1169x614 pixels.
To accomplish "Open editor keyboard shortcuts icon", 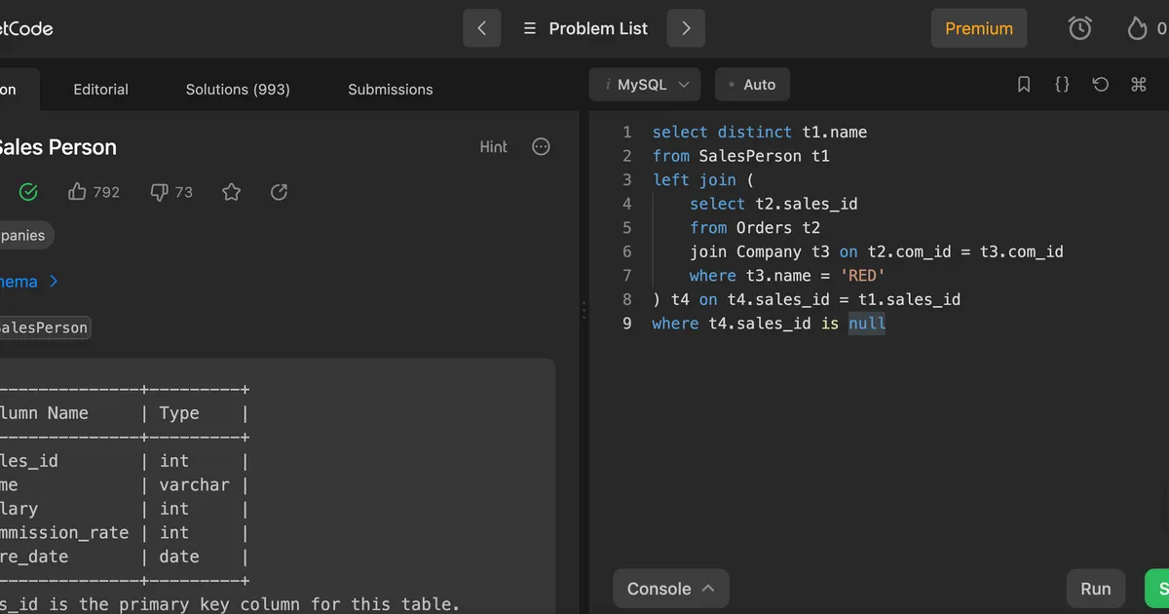I will (1138, 85).
